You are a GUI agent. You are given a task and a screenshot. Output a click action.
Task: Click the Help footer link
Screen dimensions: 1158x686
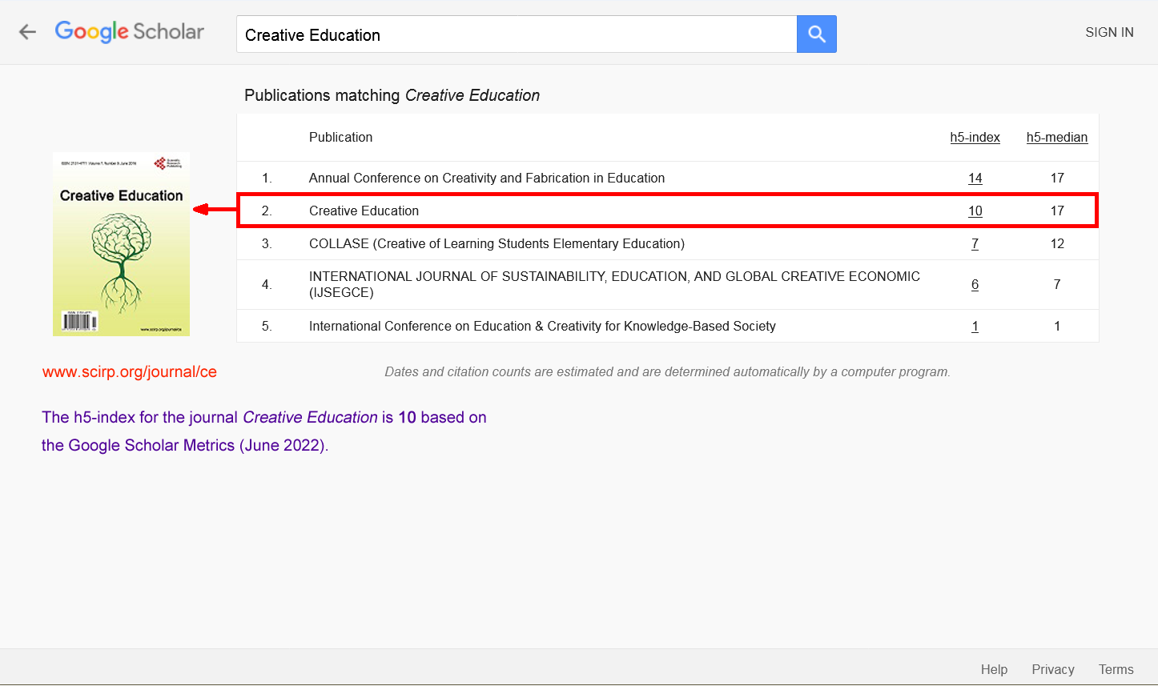[x=994, y=669]
